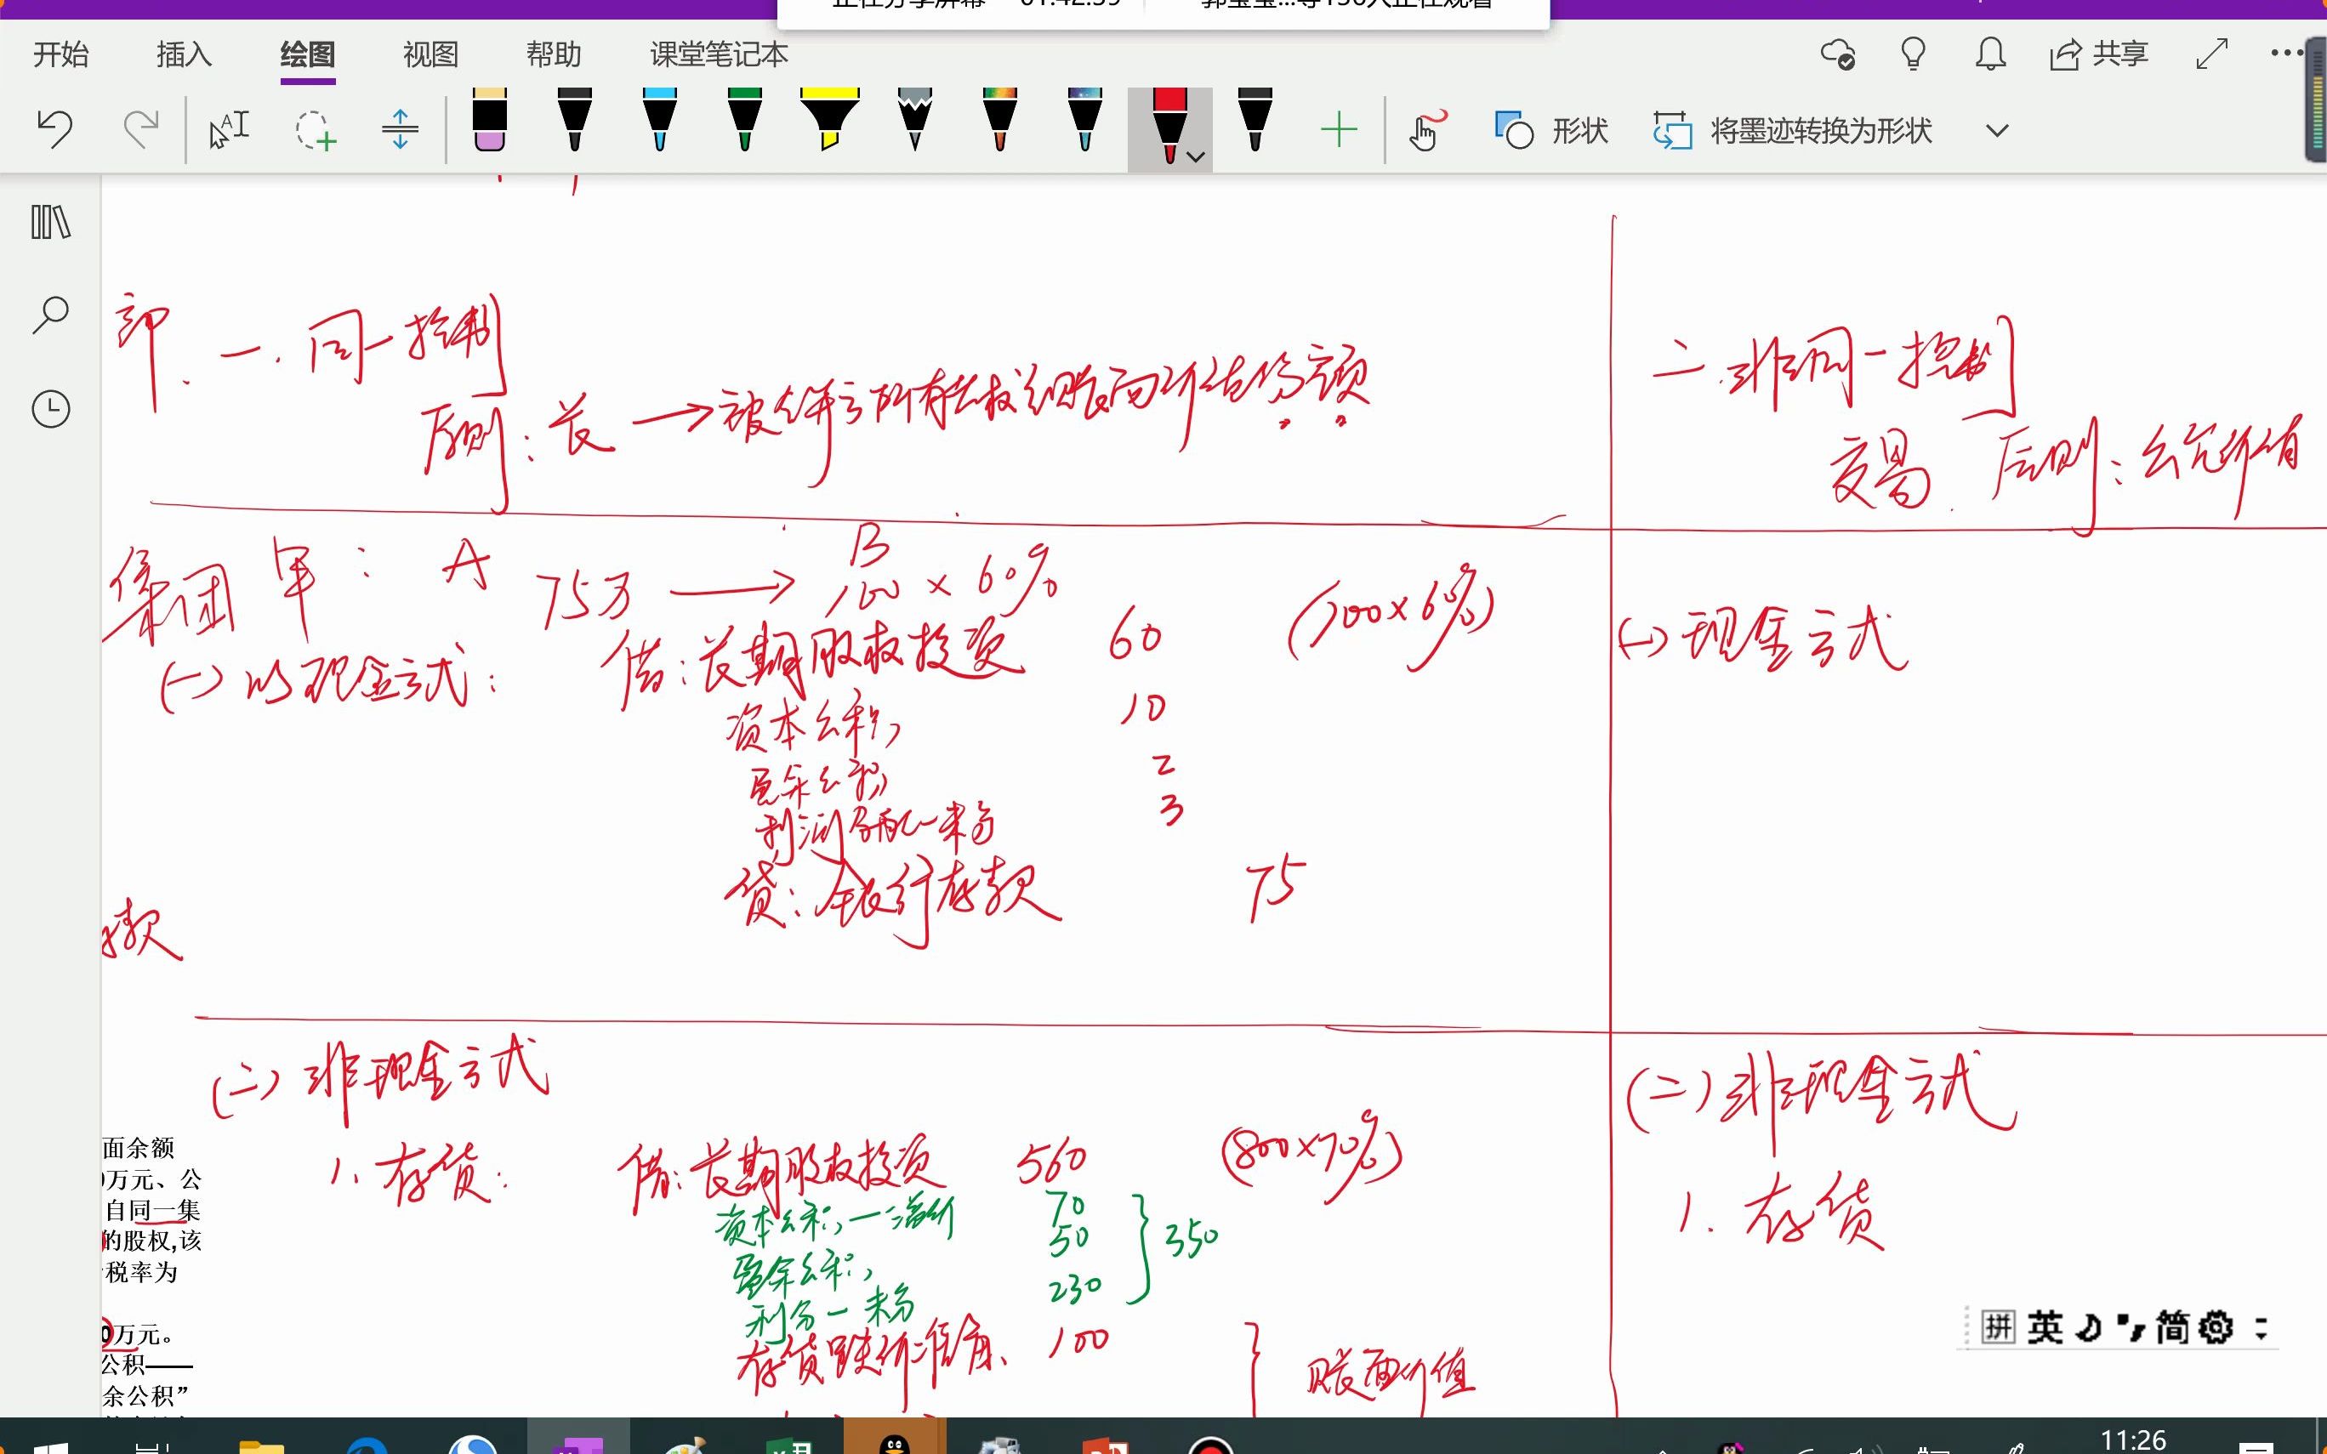Screen dimensions: 2327x1454
Task: Open the 课堂笔记本 tab
Action: pyautogui.click(x=720, y=54)
